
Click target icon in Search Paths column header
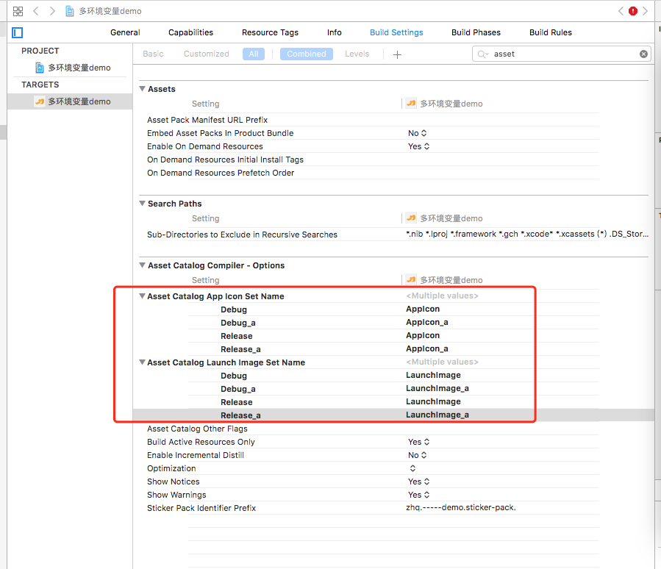tap(410, 218)
